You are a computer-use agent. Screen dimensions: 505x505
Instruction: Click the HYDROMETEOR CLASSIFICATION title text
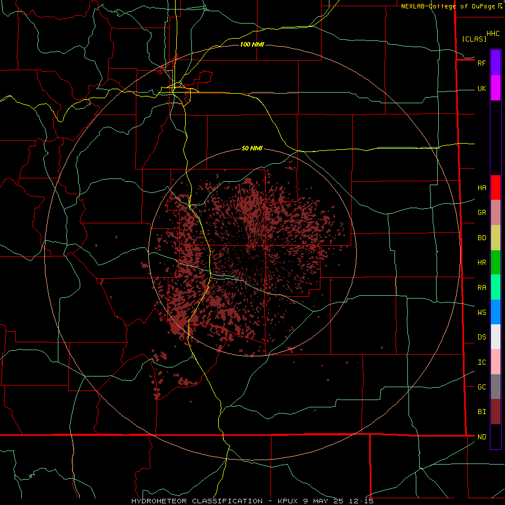(x=197, y=501)
